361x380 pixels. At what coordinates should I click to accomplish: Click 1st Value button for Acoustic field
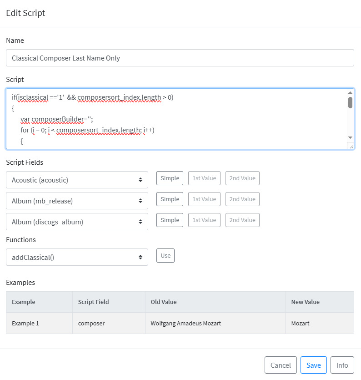204,178
